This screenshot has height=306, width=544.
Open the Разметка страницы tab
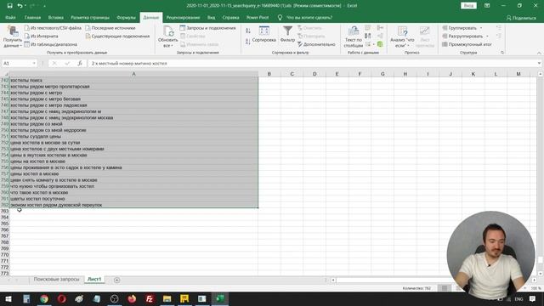(90, 17)
